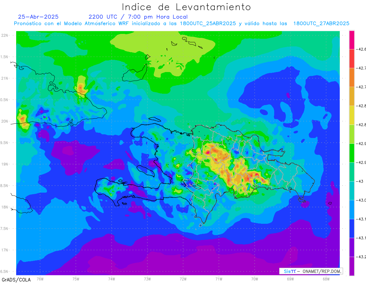Select the violet segment of the legend
Screen dimensions: 366x283
click(352, 247)
